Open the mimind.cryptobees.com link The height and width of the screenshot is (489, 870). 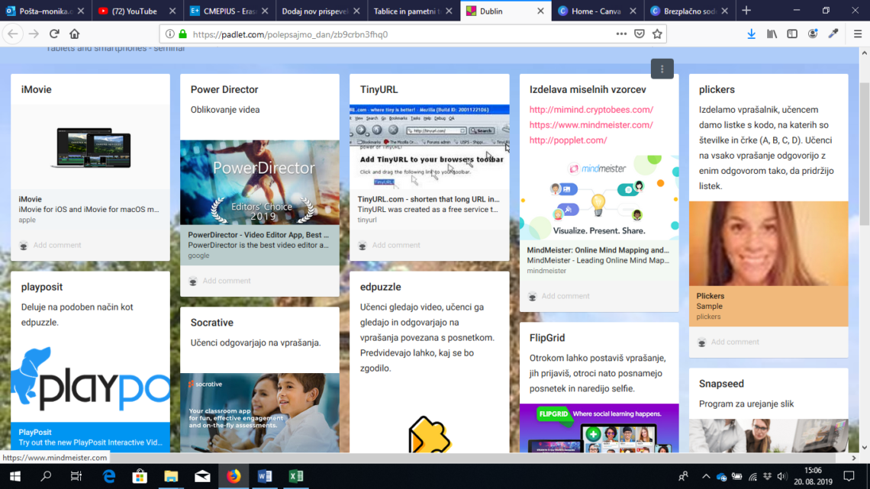(591, 110)
